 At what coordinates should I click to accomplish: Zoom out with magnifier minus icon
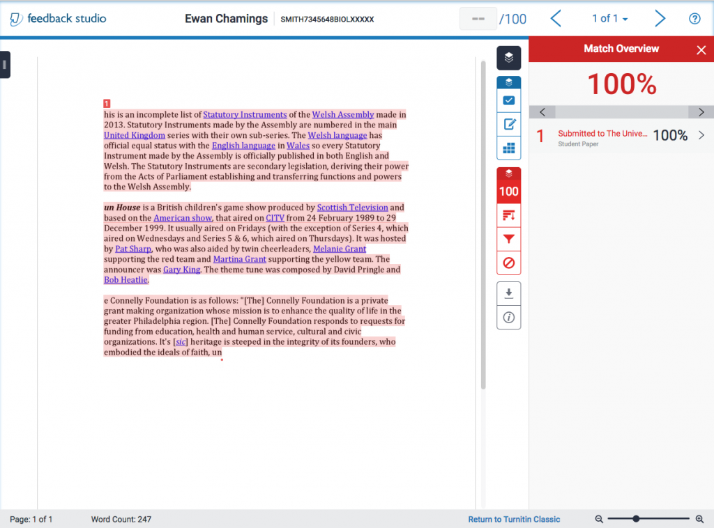599,519
